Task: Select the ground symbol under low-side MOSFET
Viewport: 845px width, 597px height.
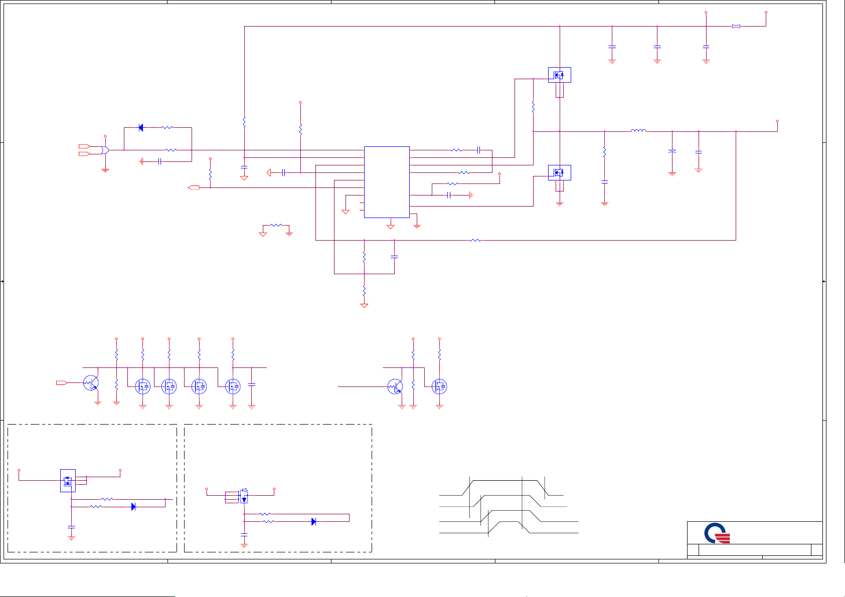Action: [x=560, y=204]
